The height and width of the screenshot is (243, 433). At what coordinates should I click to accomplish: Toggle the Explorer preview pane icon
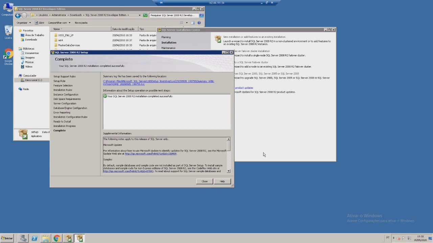[192, 23]
